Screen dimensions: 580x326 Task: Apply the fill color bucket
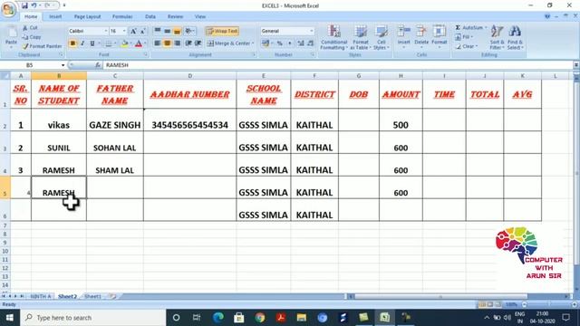[x=124, y=43]
